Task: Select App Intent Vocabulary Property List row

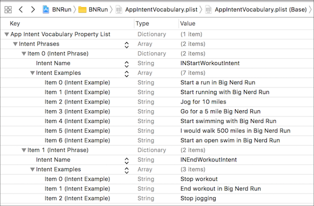Action: pos(157,34)
